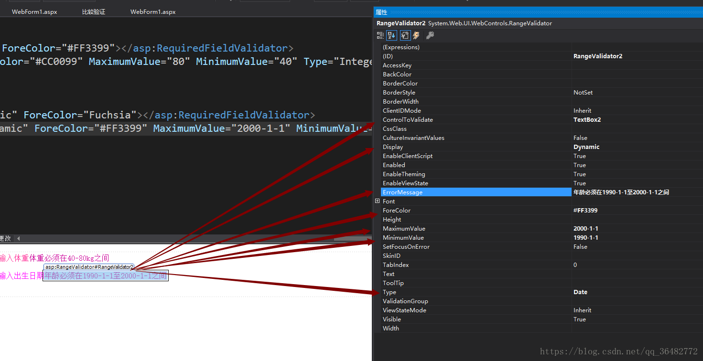Select the BorderStyle property name
Viewport: 703px width, 361px height.
399,93
